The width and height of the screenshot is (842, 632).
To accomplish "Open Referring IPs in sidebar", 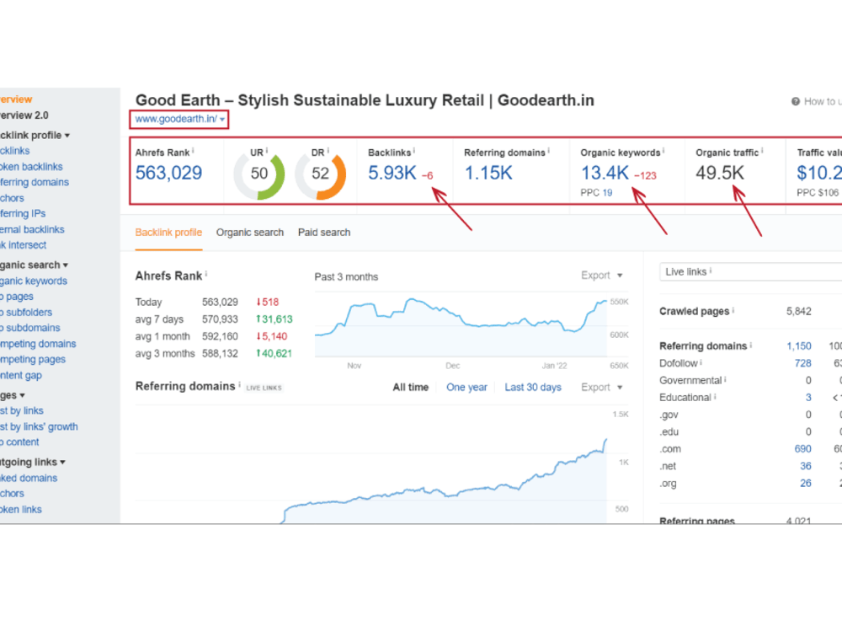I will tap(23, 213).
